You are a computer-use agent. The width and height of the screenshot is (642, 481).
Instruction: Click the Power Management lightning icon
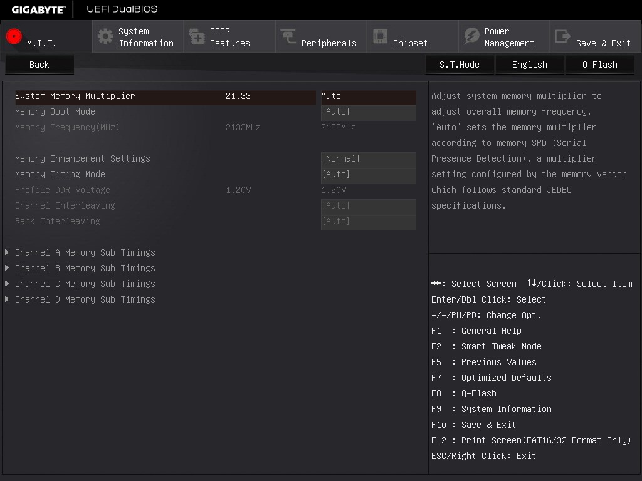pos(471,36)
